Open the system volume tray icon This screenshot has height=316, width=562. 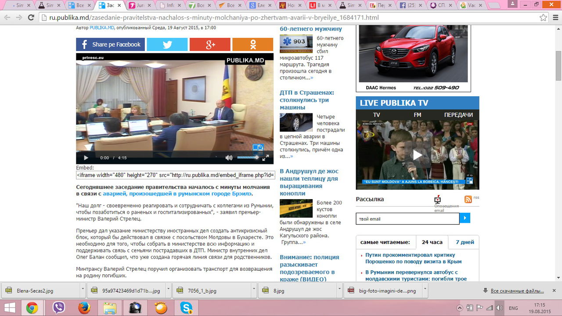pos(499,308)
